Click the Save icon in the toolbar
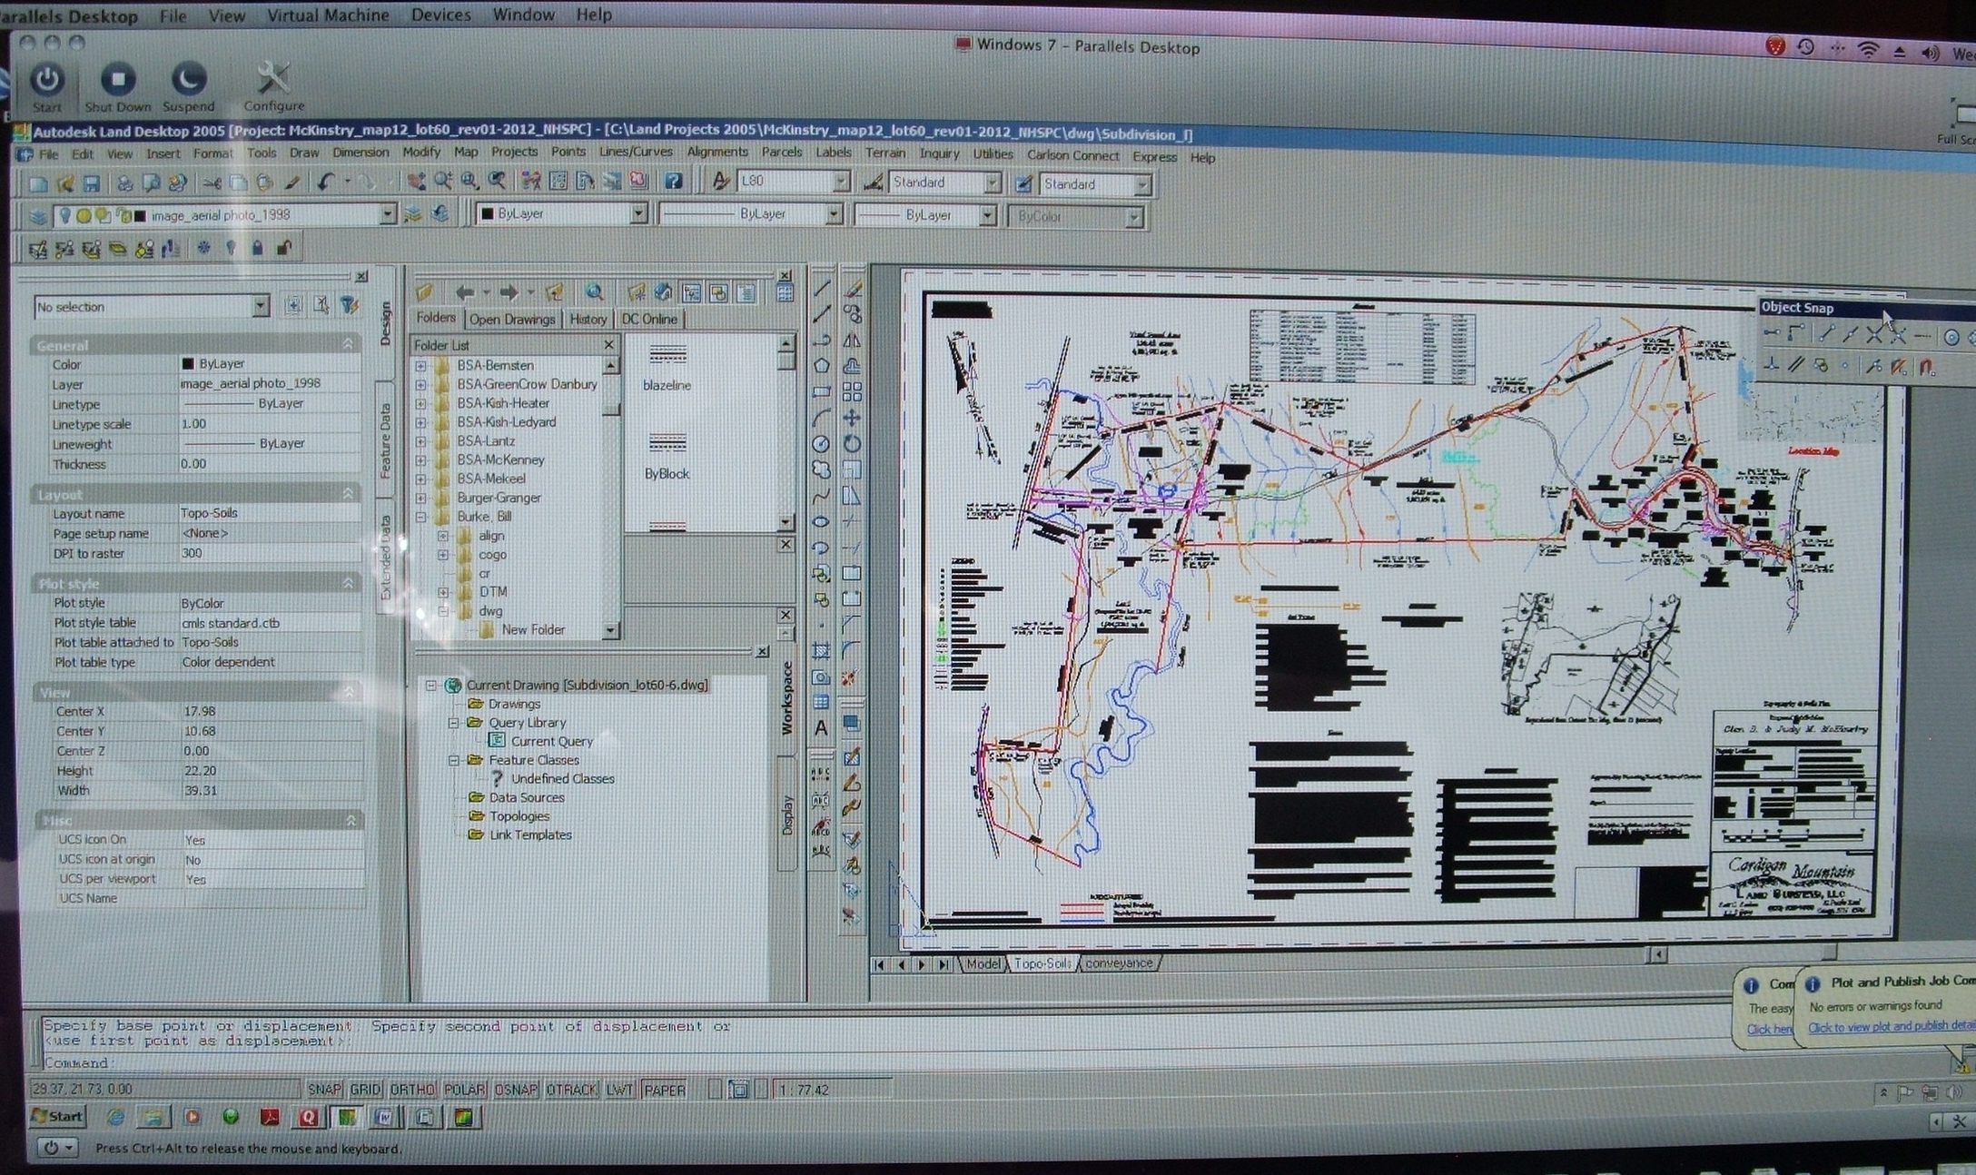Screen dimensions: 1976x1175 tap(91, 183)
